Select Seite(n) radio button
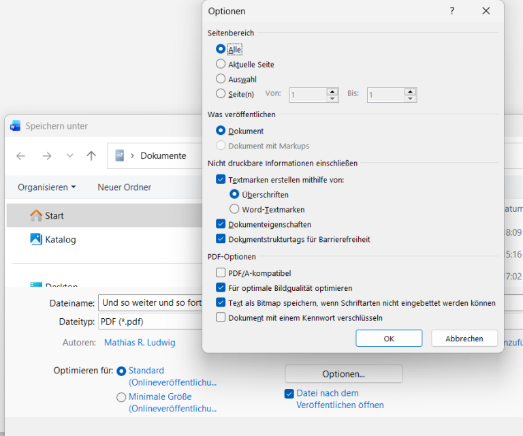This screenshot has width=523, height=436. point(221,93)
